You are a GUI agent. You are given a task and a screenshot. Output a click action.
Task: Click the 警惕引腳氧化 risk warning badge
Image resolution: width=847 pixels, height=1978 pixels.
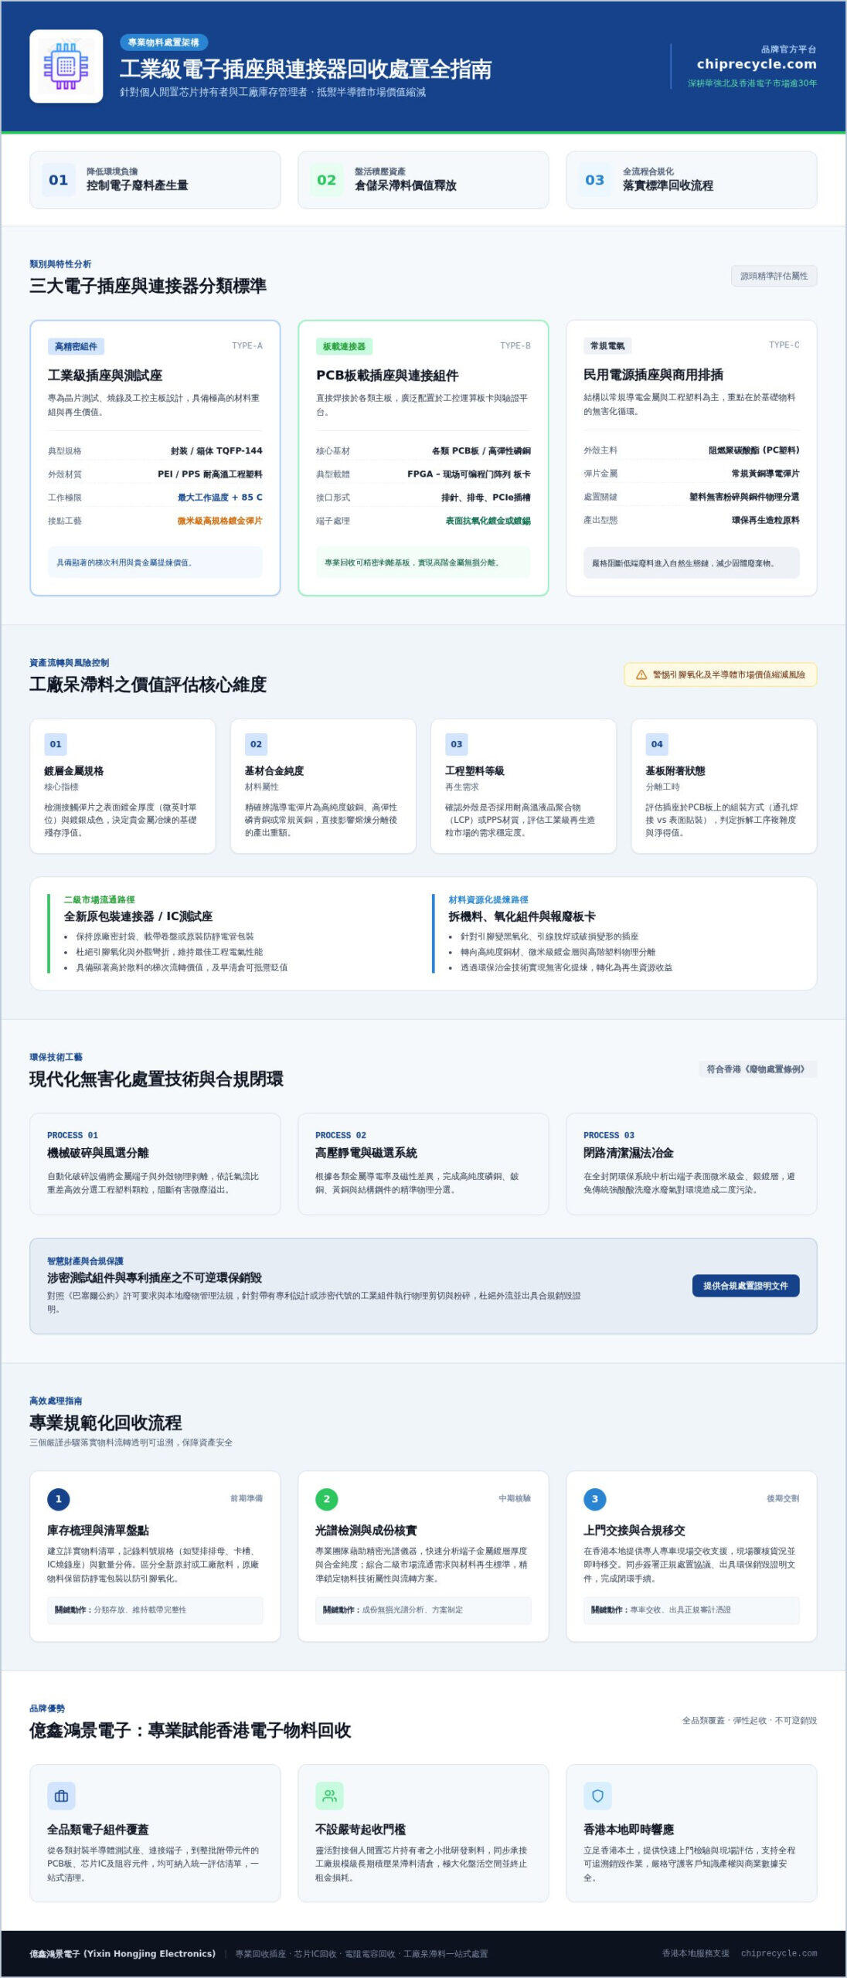point(720,675)
